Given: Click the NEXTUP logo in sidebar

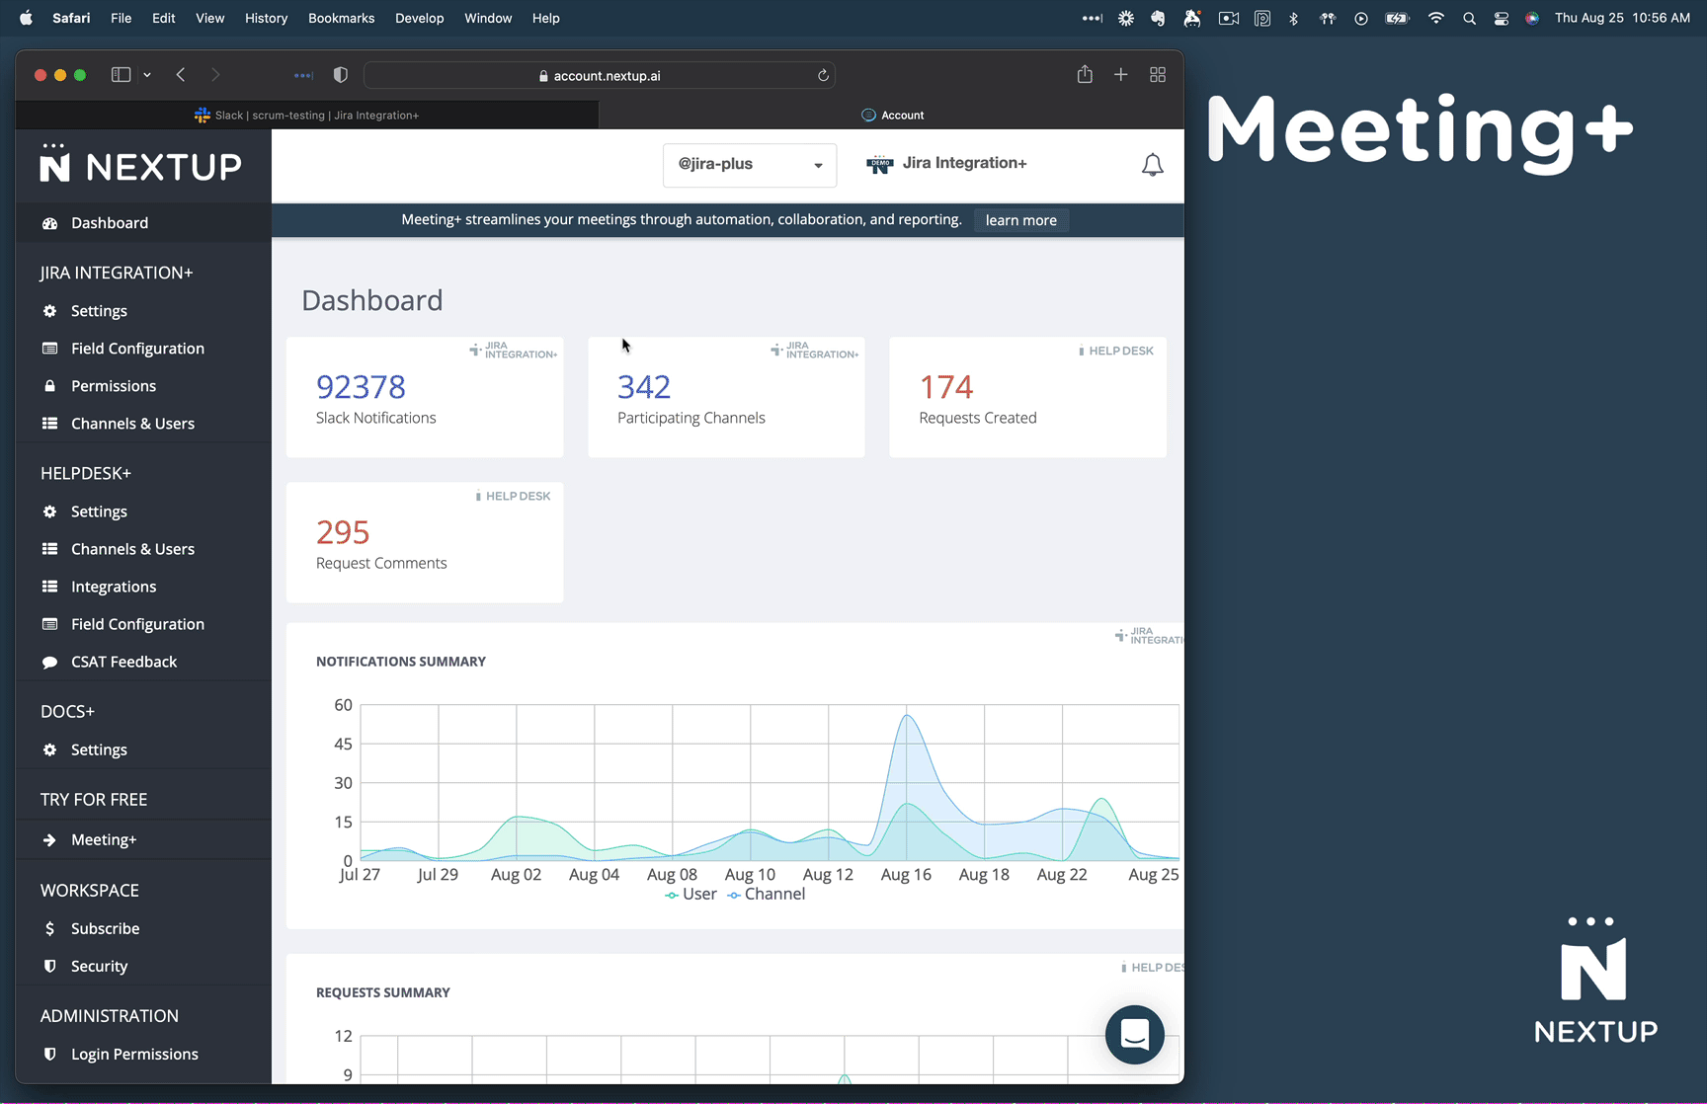Looking at the screenshot, I should pos(141,164).
